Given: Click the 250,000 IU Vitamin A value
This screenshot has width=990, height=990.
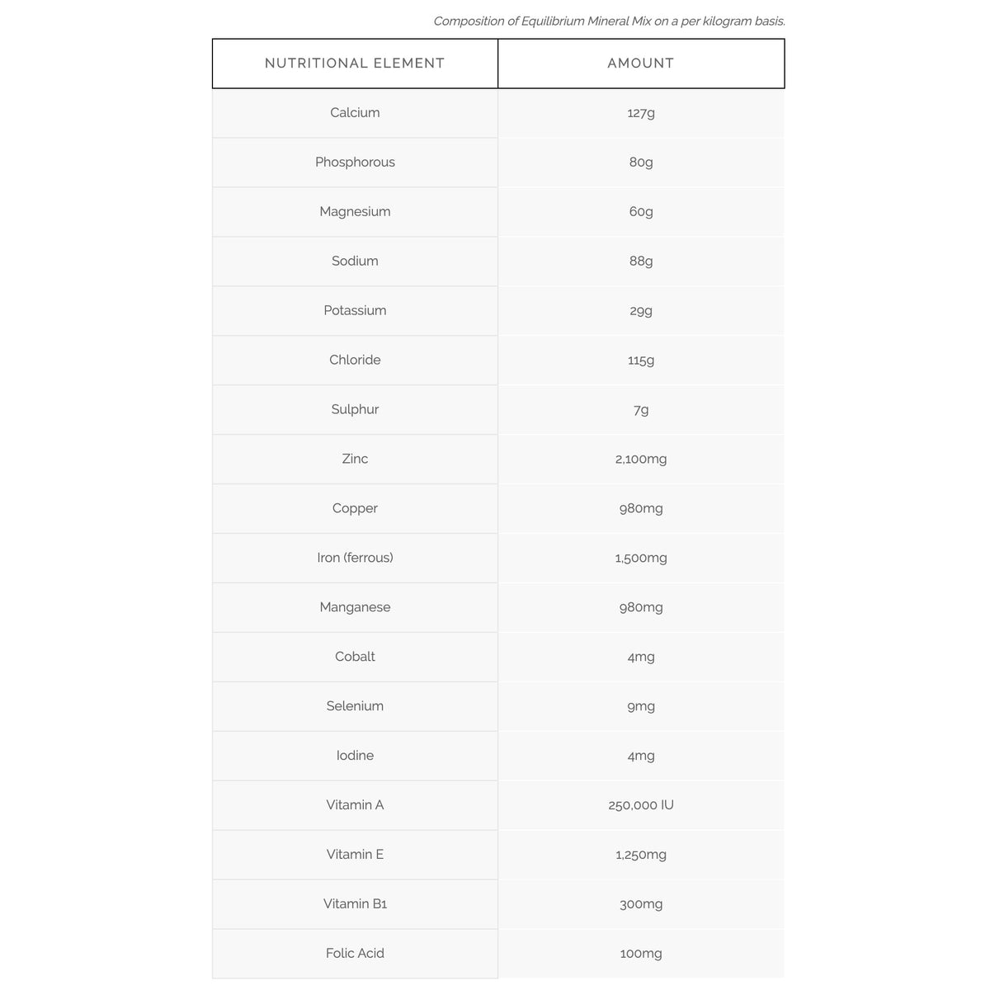Looking at the screenshot, I should click(641, 806).
